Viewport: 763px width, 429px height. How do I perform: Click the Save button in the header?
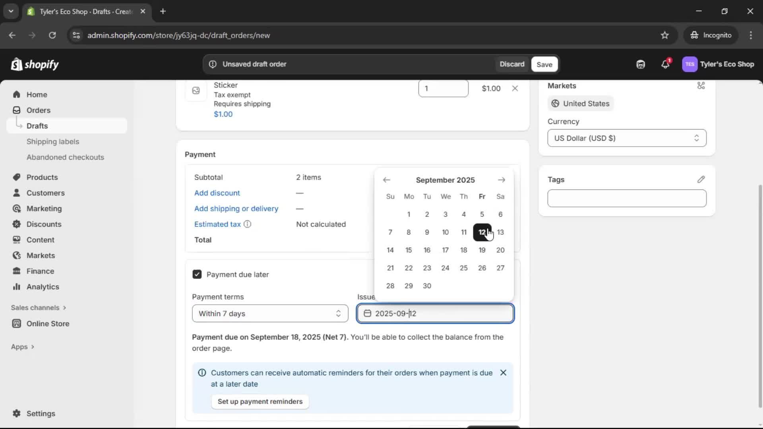544,64
